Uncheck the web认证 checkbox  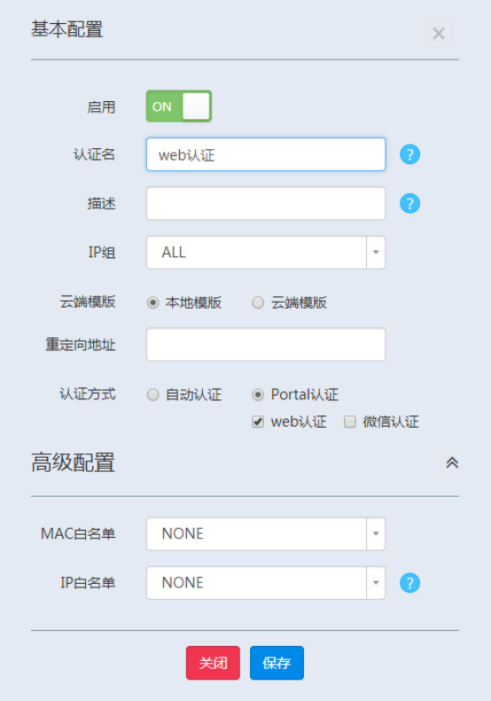[258, 421]
